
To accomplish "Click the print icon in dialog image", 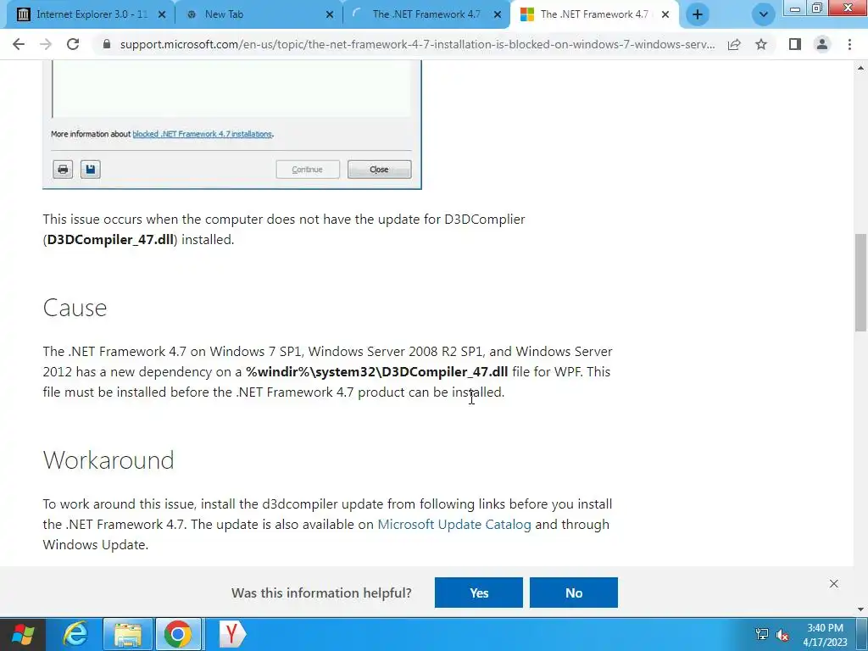I will pos(63,170).
